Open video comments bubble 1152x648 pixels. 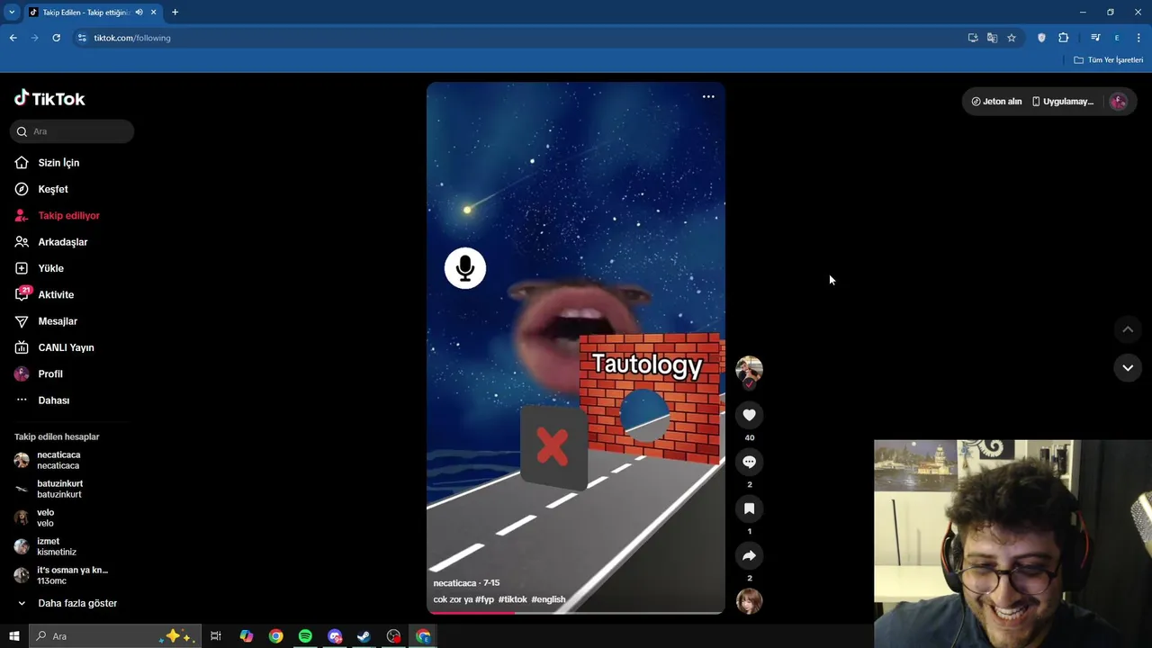(x=749, y=462)
